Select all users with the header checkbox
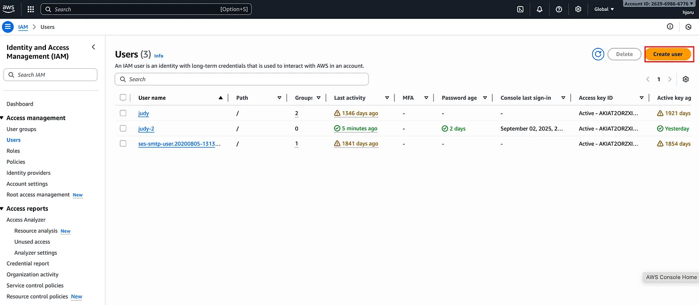 [123, 97]
